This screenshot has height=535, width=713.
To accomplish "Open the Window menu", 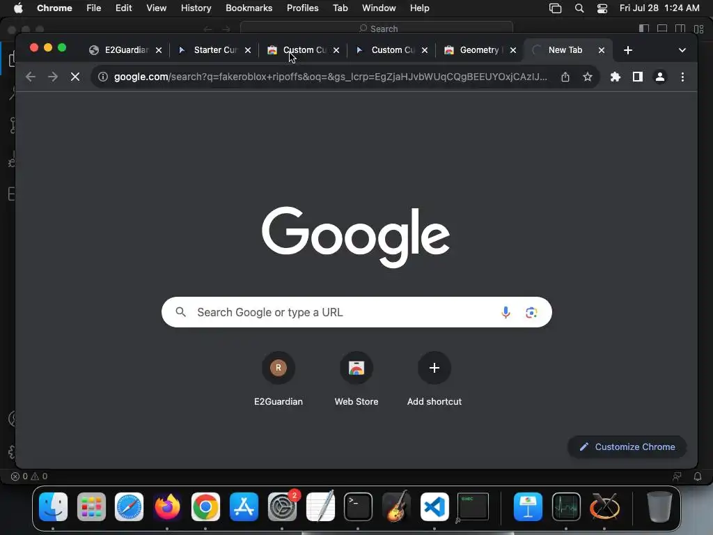I will (379, 8).
